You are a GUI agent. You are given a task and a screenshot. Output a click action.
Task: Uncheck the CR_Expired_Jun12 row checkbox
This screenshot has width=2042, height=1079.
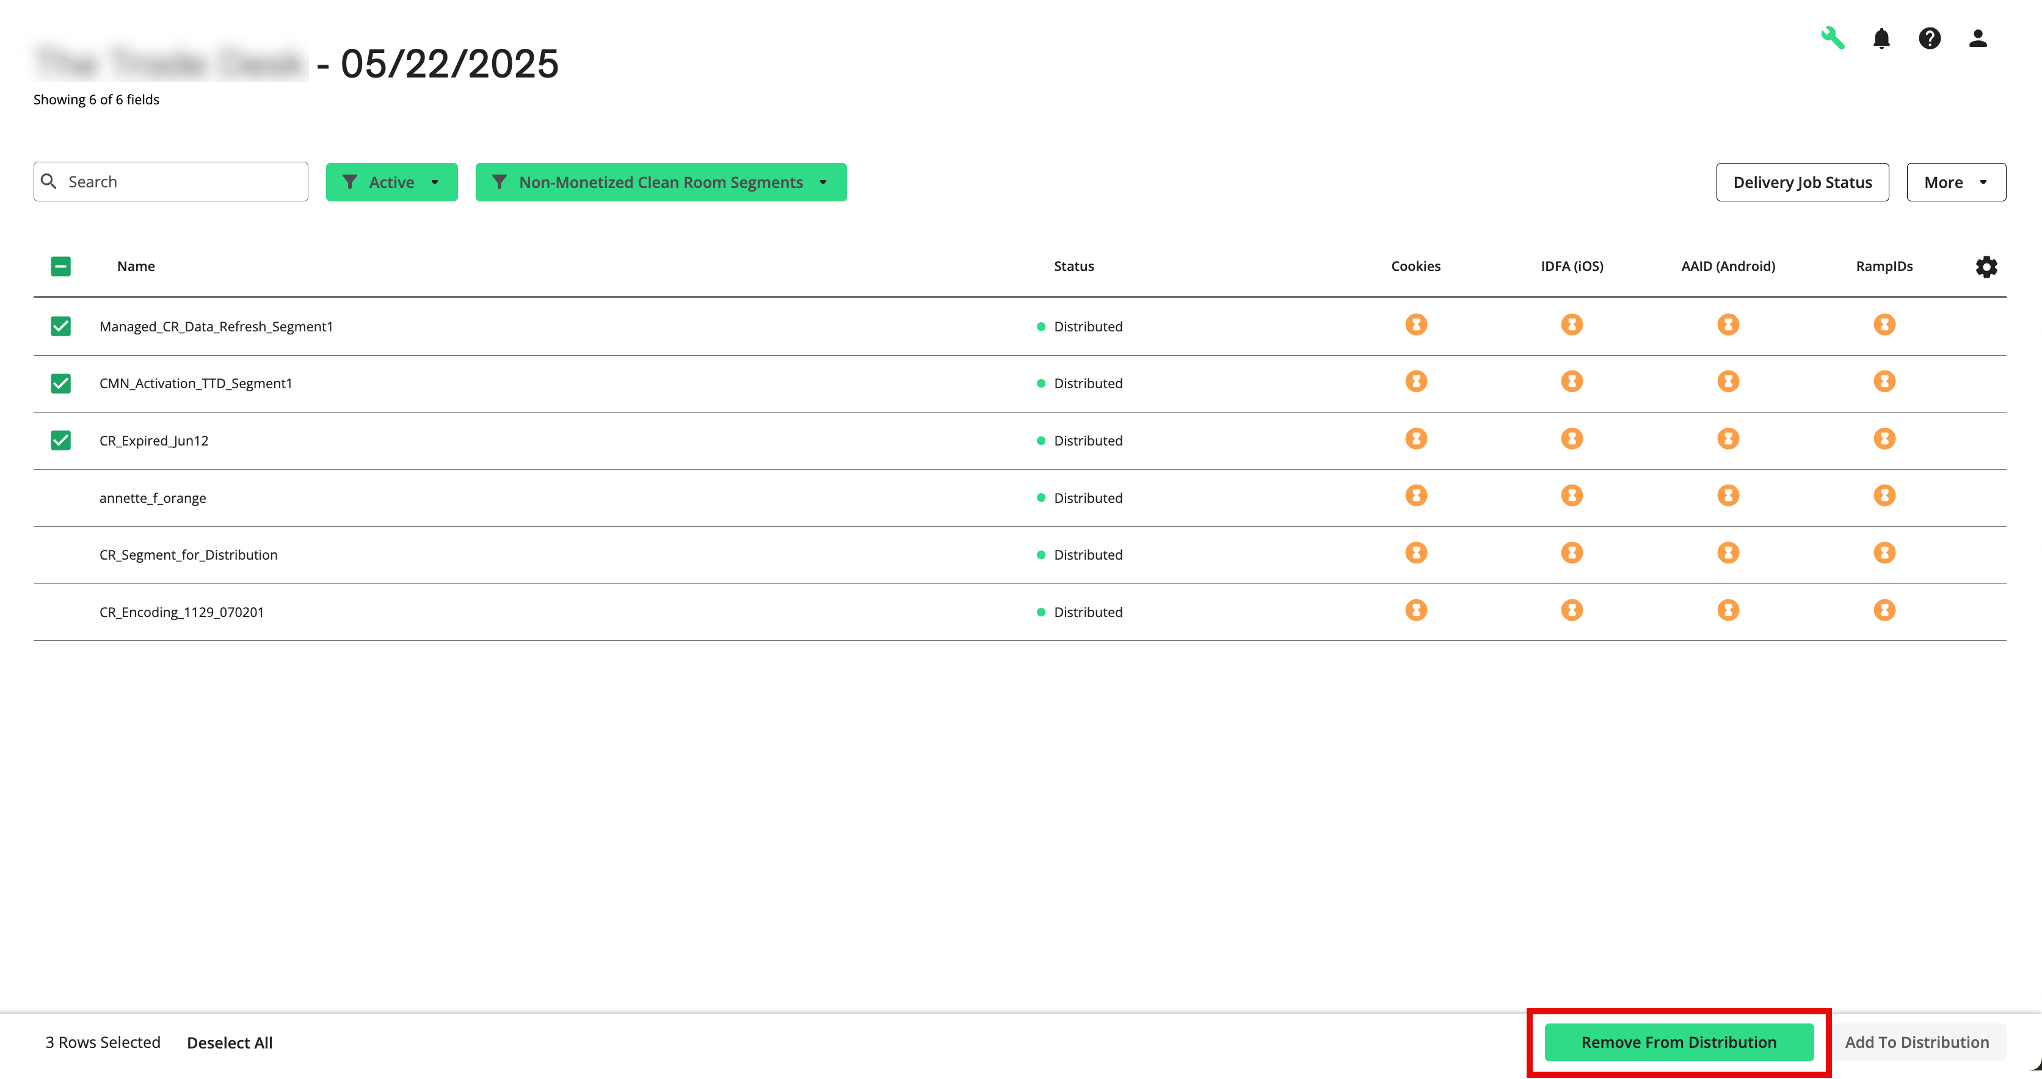pos(60,439)
